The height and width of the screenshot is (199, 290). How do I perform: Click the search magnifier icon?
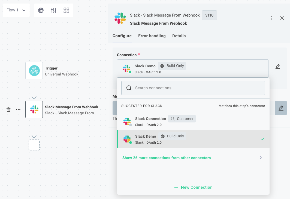coord(129,88)
